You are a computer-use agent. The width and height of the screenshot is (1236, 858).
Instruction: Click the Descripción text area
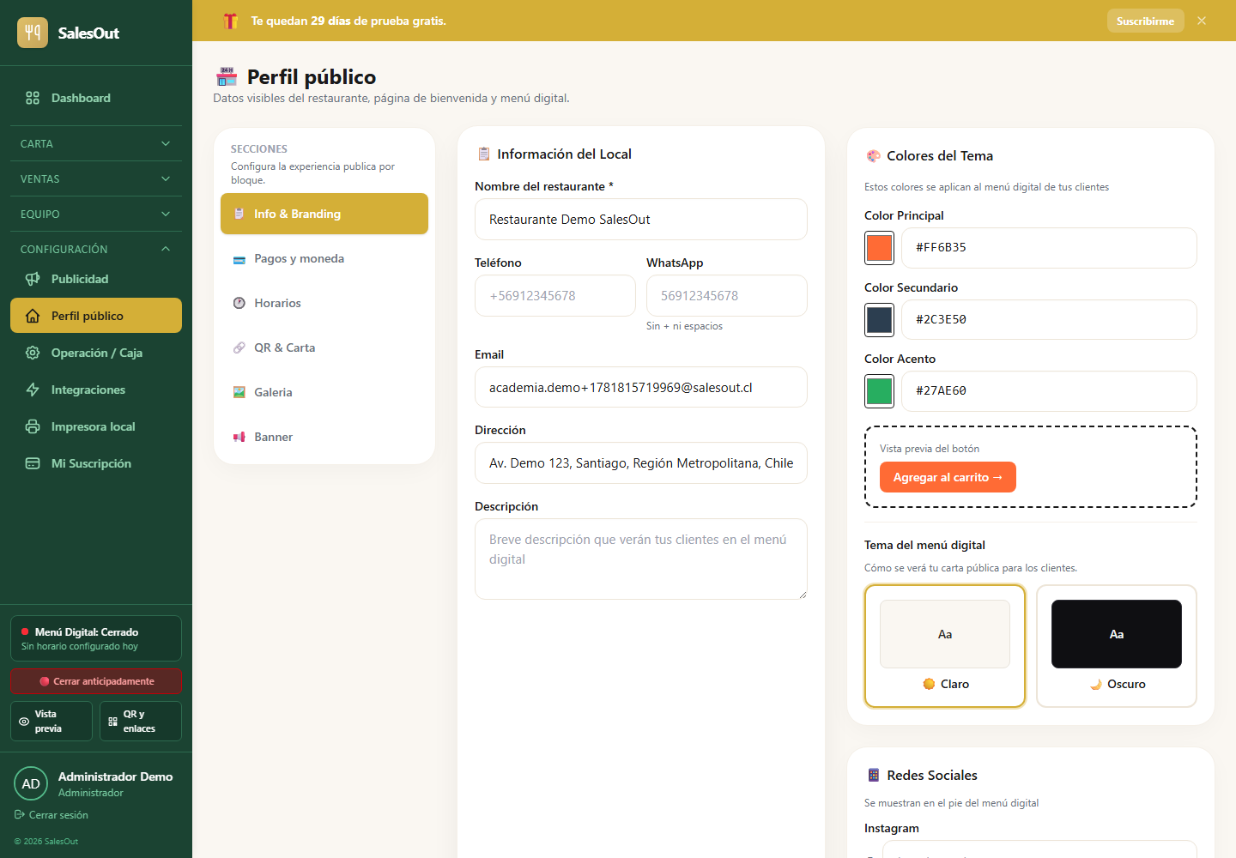click(x=641, y=559)
